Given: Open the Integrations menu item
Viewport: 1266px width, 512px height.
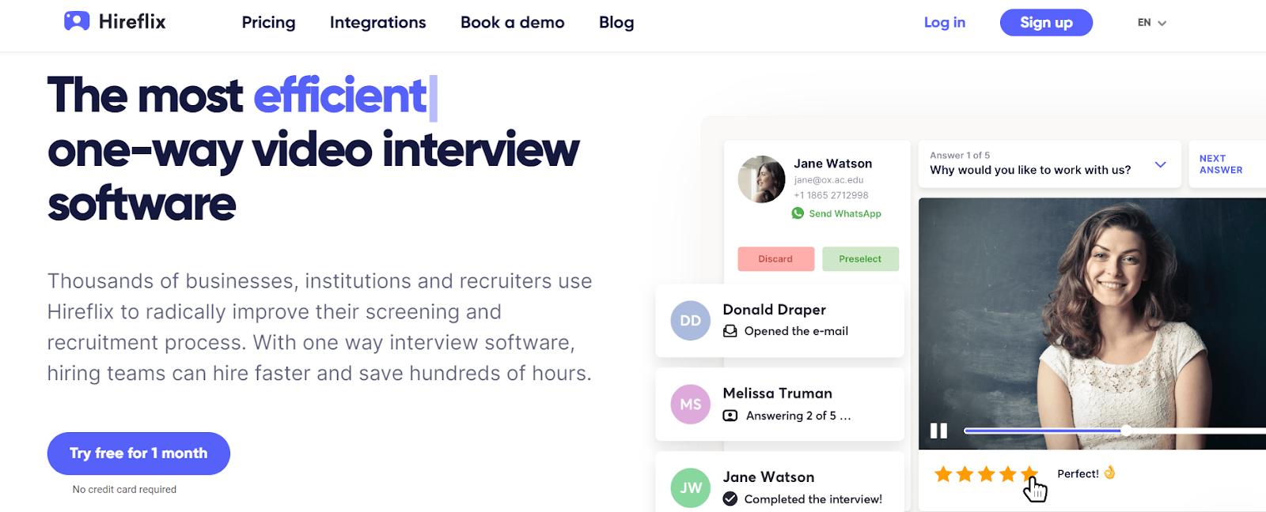Looking at the screenshot, I should 377,22.
